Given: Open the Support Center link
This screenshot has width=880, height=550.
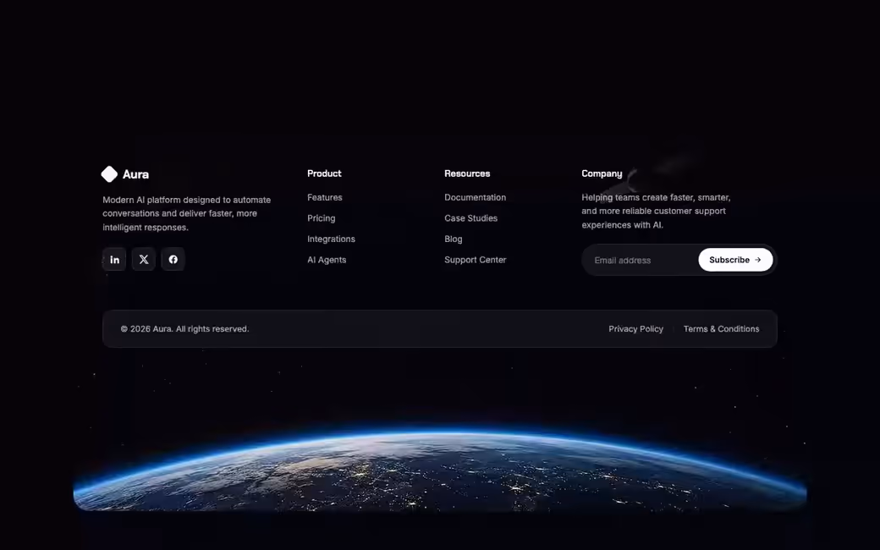Looking at the screenshot, I should pyautogui.click(x=476, y=260).
